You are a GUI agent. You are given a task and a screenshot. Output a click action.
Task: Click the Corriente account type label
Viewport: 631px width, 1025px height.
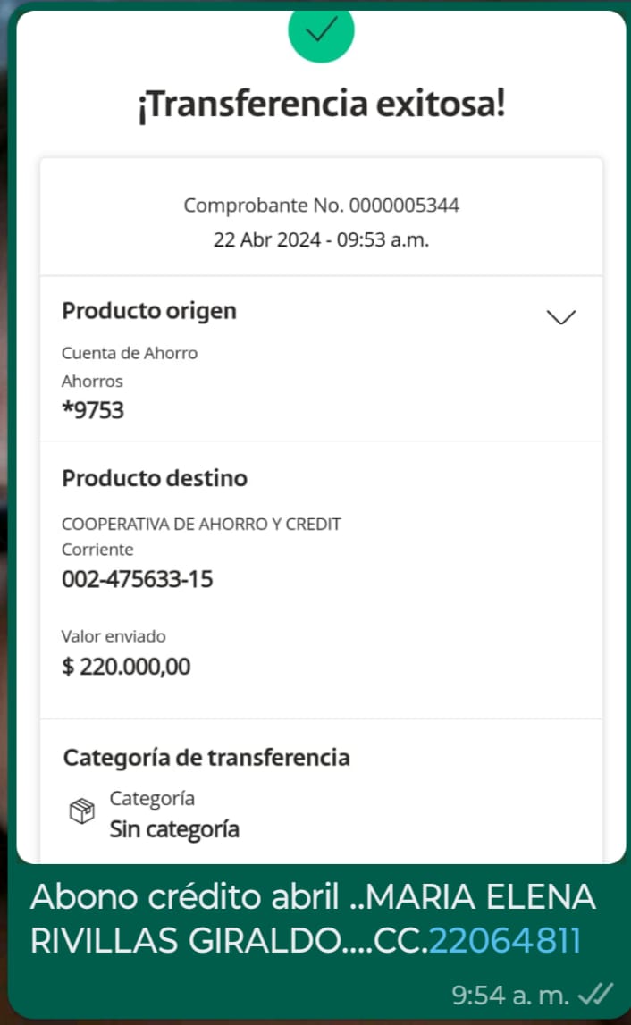[x=97, y=550]
